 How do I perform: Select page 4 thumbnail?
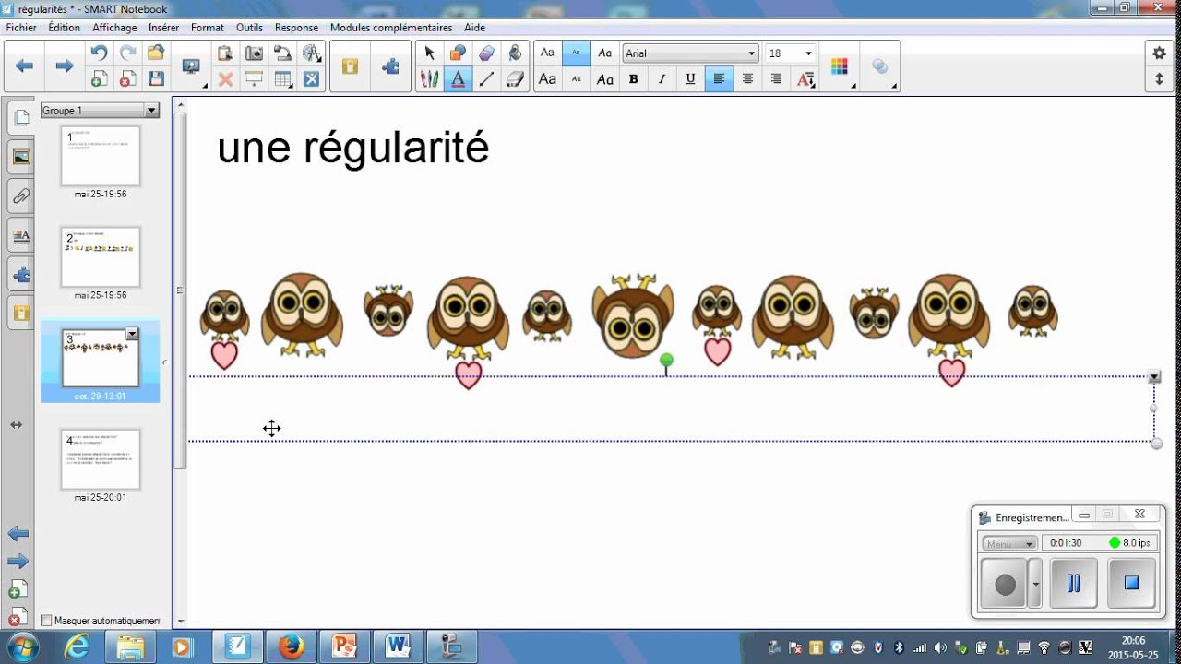101,459
